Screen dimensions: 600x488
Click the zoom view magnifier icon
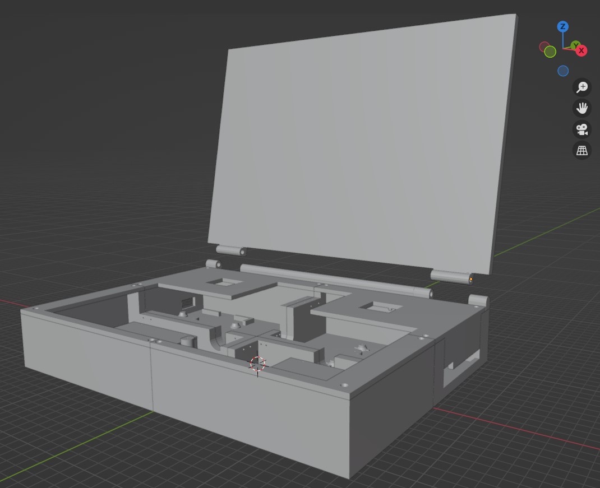(581, 87)
